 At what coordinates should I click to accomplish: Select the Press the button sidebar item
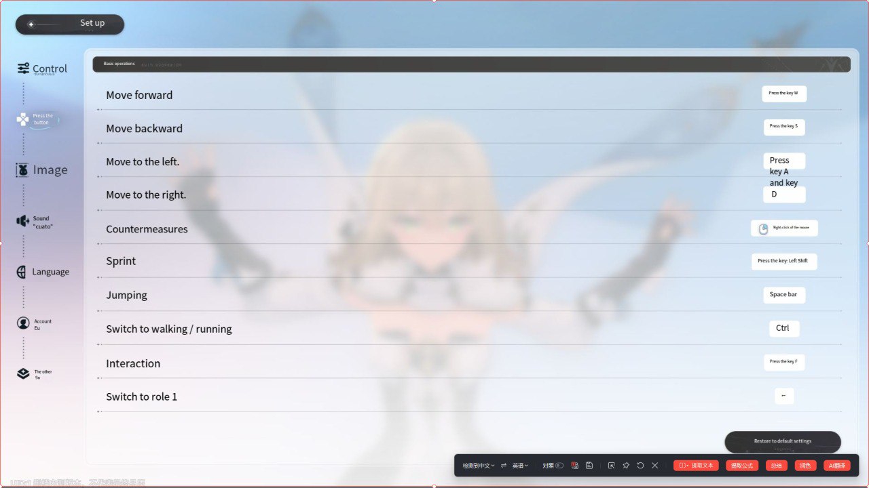(38, 119)
